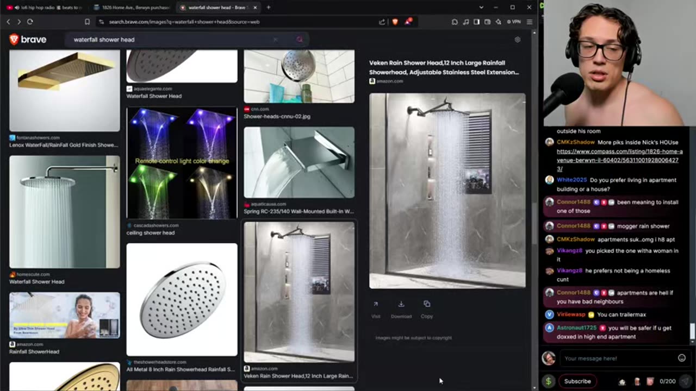Visit the source page of the preview

click(x=376, y=310)
